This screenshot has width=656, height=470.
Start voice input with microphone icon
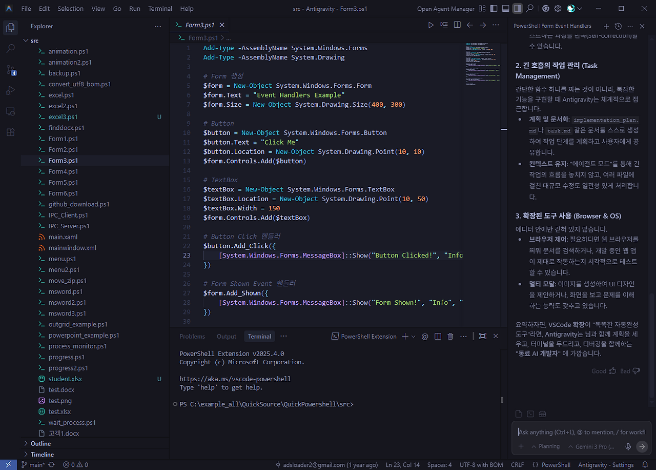(x=628, y=446)
